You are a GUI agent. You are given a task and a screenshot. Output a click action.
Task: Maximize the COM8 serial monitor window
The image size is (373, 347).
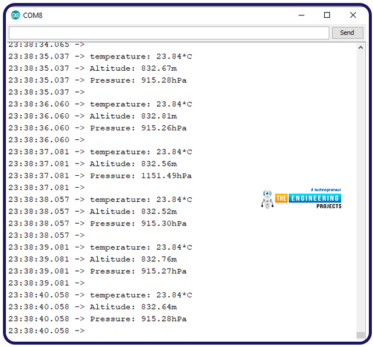click(x=327, y=15)
